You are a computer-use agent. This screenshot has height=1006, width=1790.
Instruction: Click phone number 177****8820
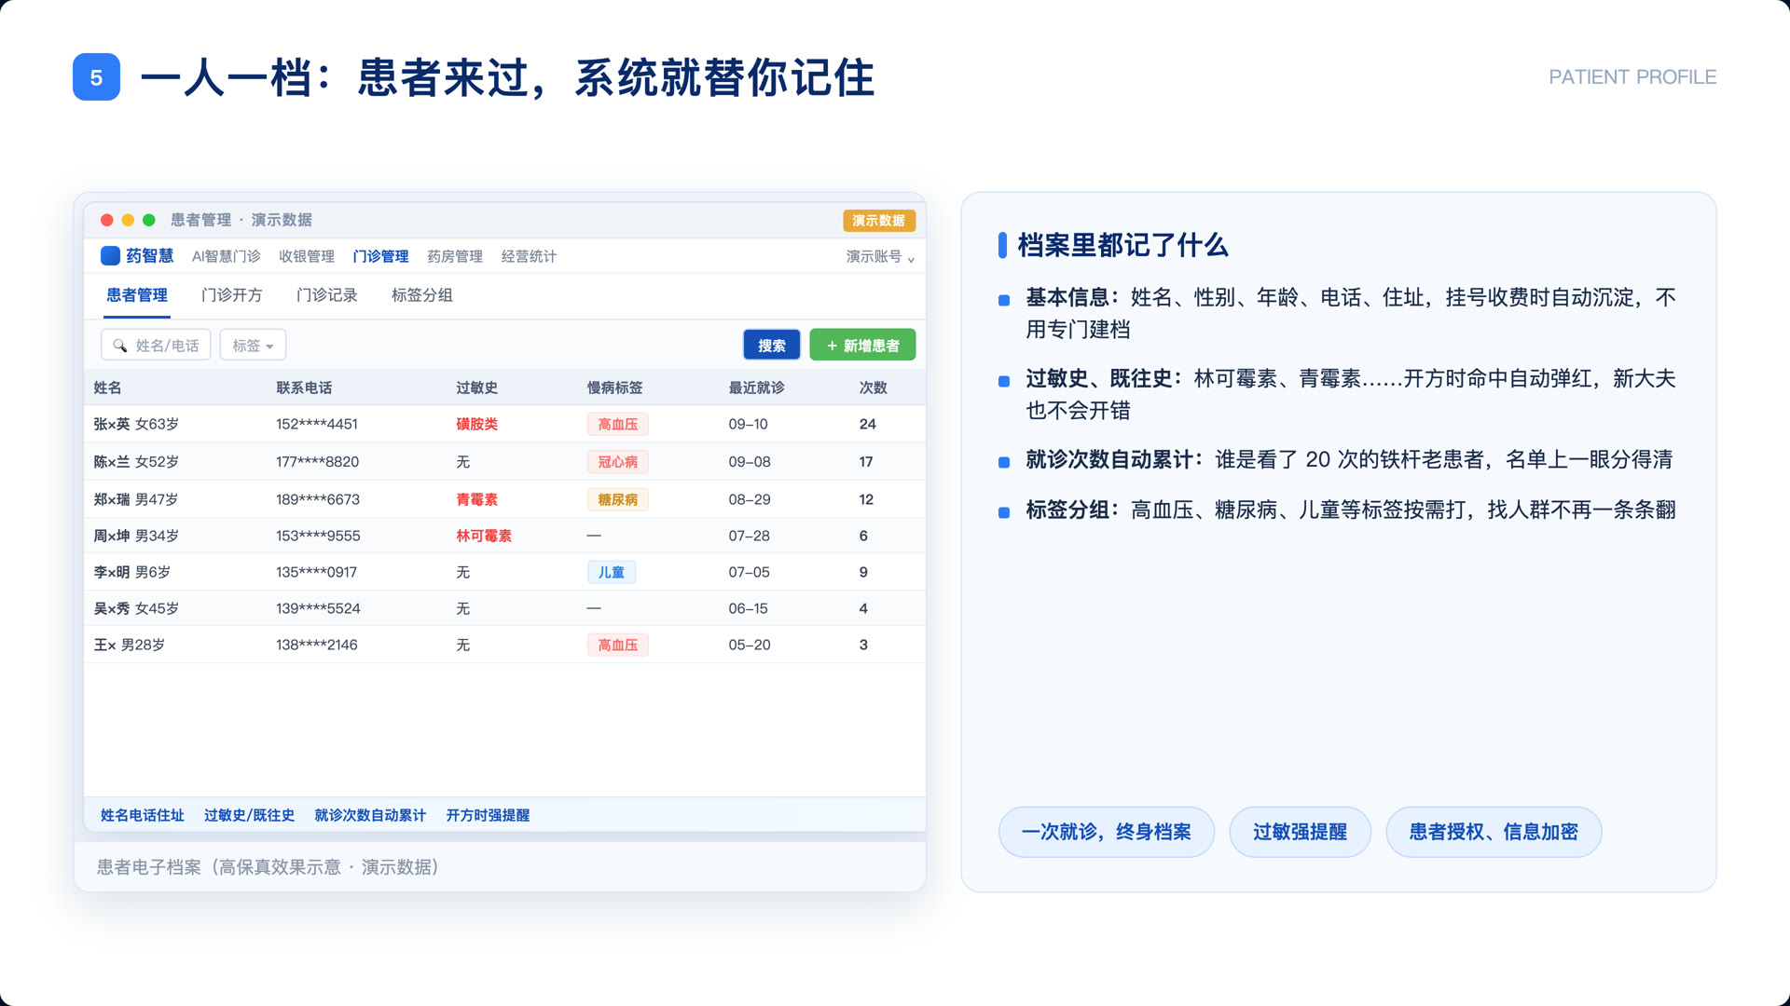tap(318, 462)
